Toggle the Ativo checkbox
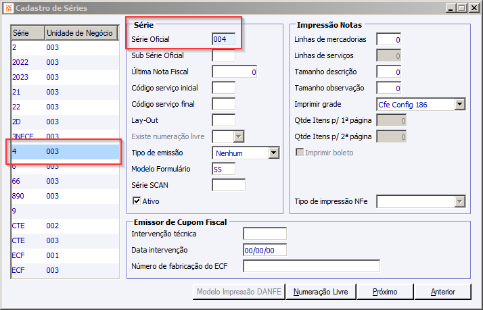Image resolution: width=483 pixels, height=310 pixels. [x=137, y=201]
